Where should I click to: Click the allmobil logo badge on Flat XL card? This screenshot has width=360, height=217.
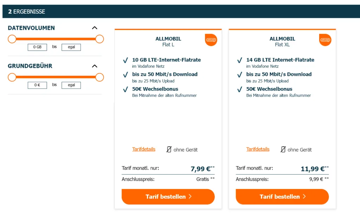click(x=325, y=40)
